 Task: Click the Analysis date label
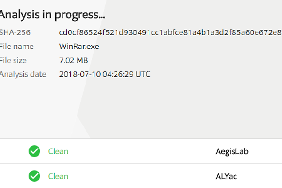pyautogui.click(x=23, y=74)
